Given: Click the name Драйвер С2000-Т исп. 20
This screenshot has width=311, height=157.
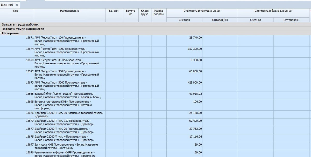Looking at the screenshot, I should point(51,129).
